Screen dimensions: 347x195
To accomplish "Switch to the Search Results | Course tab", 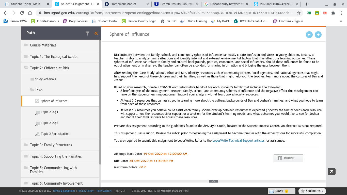I will tap(176, 4).
